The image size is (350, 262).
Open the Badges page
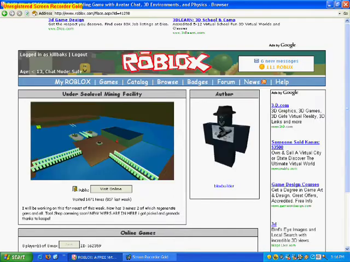tap(197, 82)
